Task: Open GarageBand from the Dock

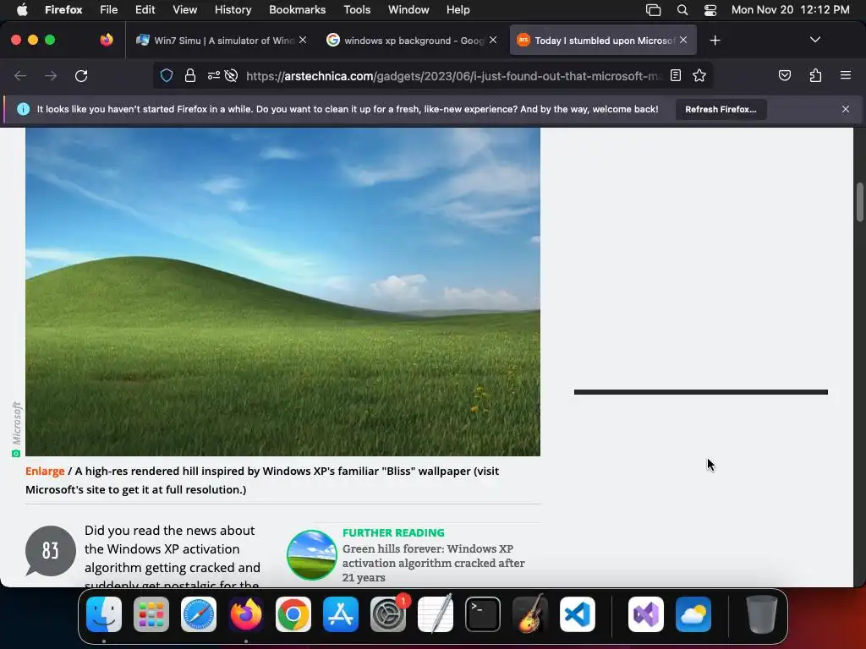Action: pos(530,614)
